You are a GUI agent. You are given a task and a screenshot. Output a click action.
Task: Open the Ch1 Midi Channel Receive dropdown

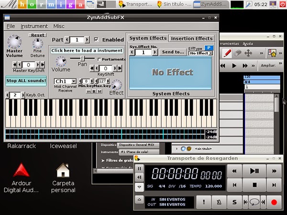coord(65,82)
